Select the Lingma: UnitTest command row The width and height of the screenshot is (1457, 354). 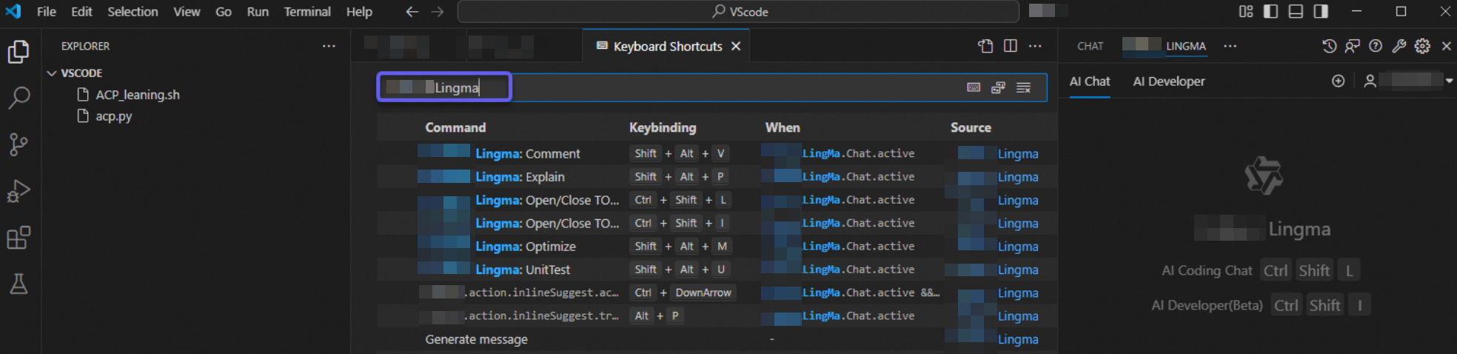coord(717,269)
